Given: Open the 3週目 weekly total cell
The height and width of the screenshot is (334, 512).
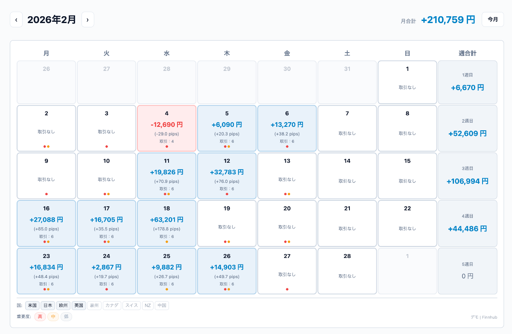Looking at the screenshot, I should click(x=467, y=176).
